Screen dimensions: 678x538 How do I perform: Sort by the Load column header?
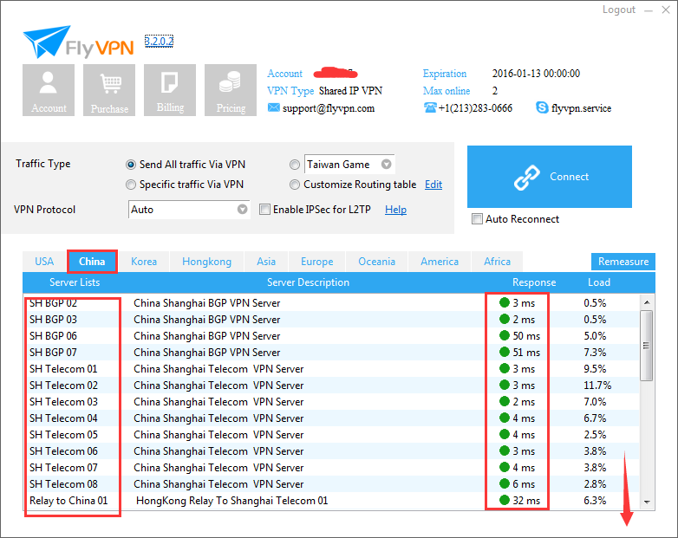[x=599, y=282]
